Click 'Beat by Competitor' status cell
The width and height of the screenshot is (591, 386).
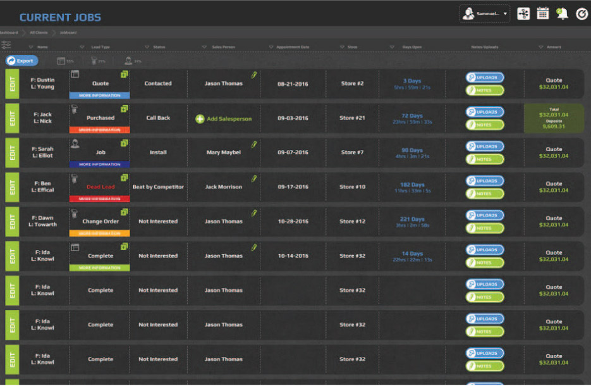(158, 187)
